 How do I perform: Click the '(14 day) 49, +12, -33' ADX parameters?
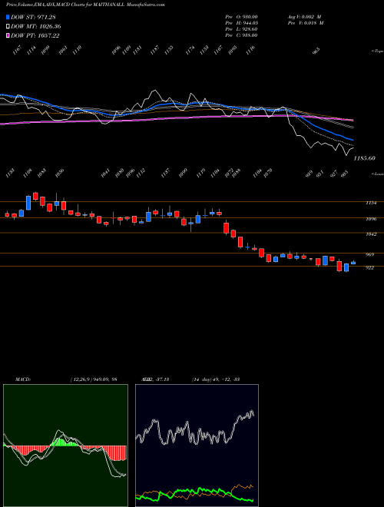click(x=216, y=379)
